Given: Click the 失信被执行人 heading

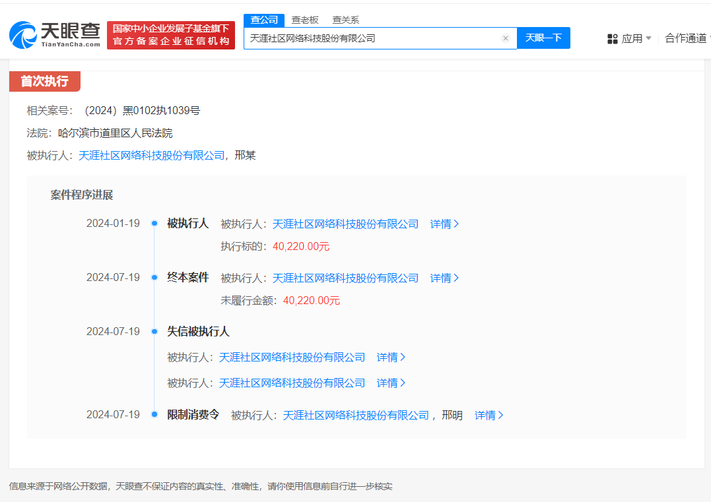Looking at the screenshot, I should [x=198, y=331].
